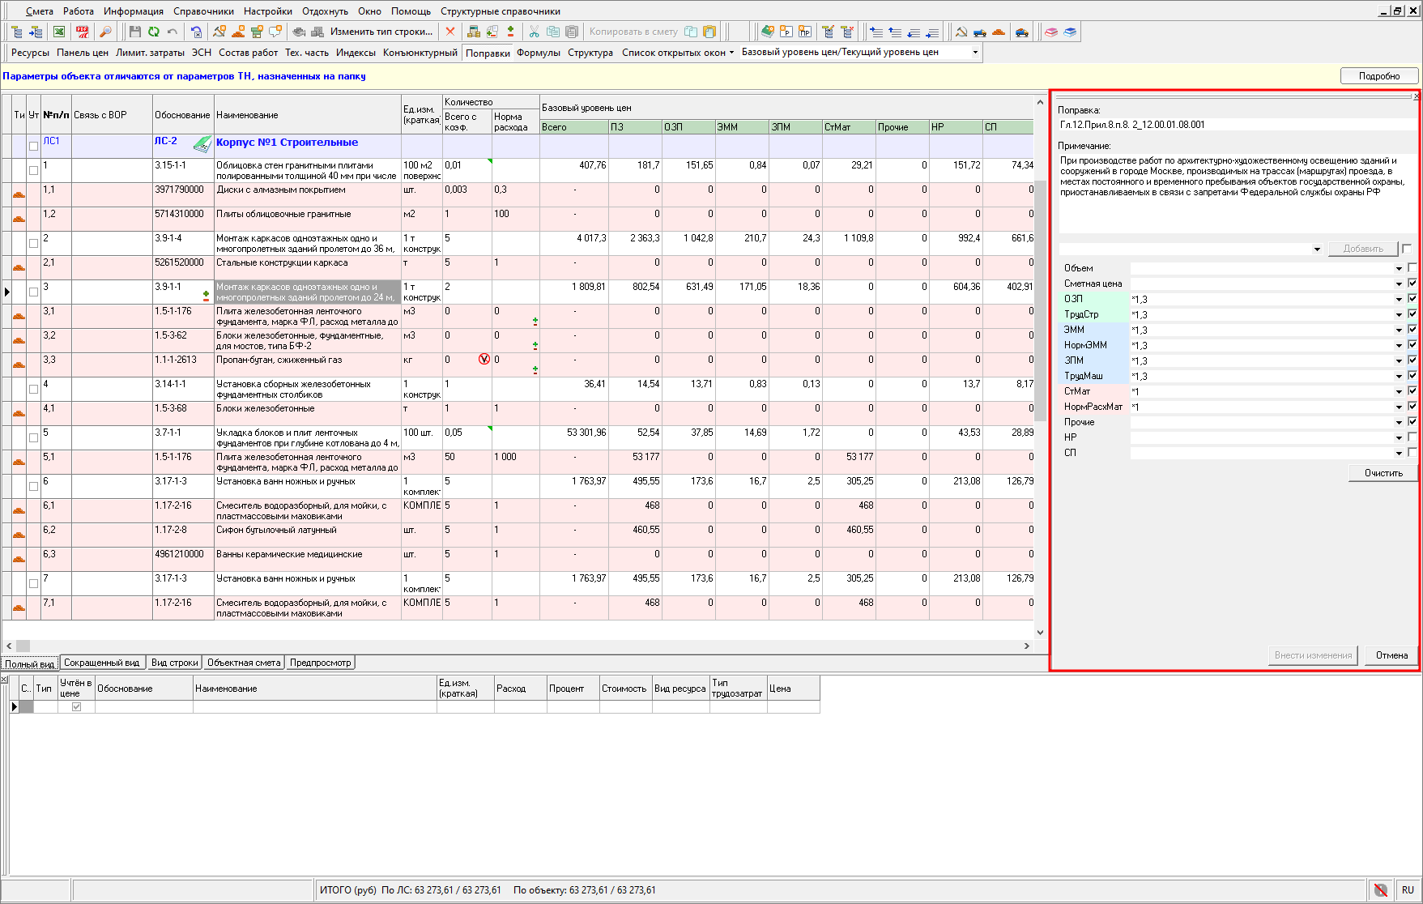Click the grey undo arrow icon

point(172,32)
